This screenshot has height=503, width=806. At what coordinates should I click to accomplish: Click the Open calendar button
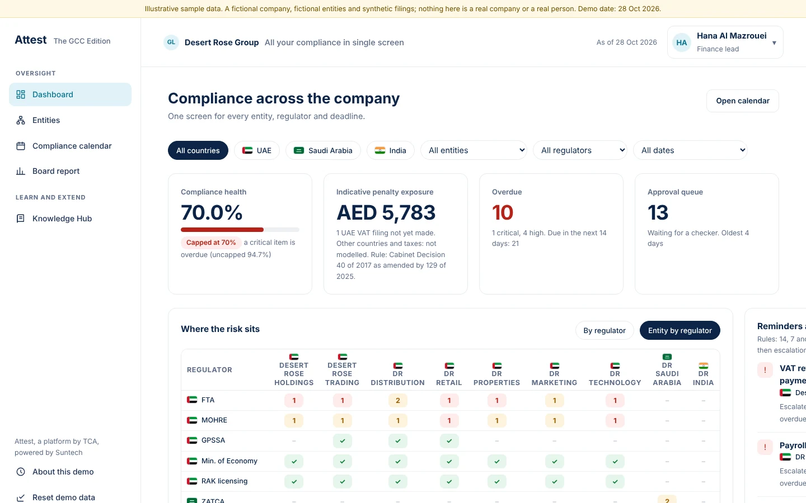(x=743, y=101)
